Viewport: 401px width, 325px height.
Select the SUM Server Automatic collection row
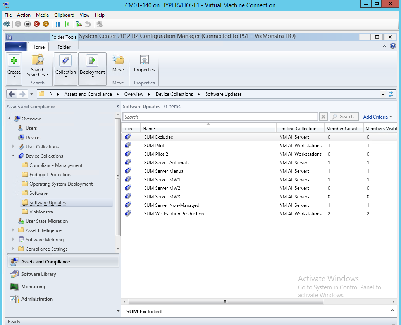[167, 163]
